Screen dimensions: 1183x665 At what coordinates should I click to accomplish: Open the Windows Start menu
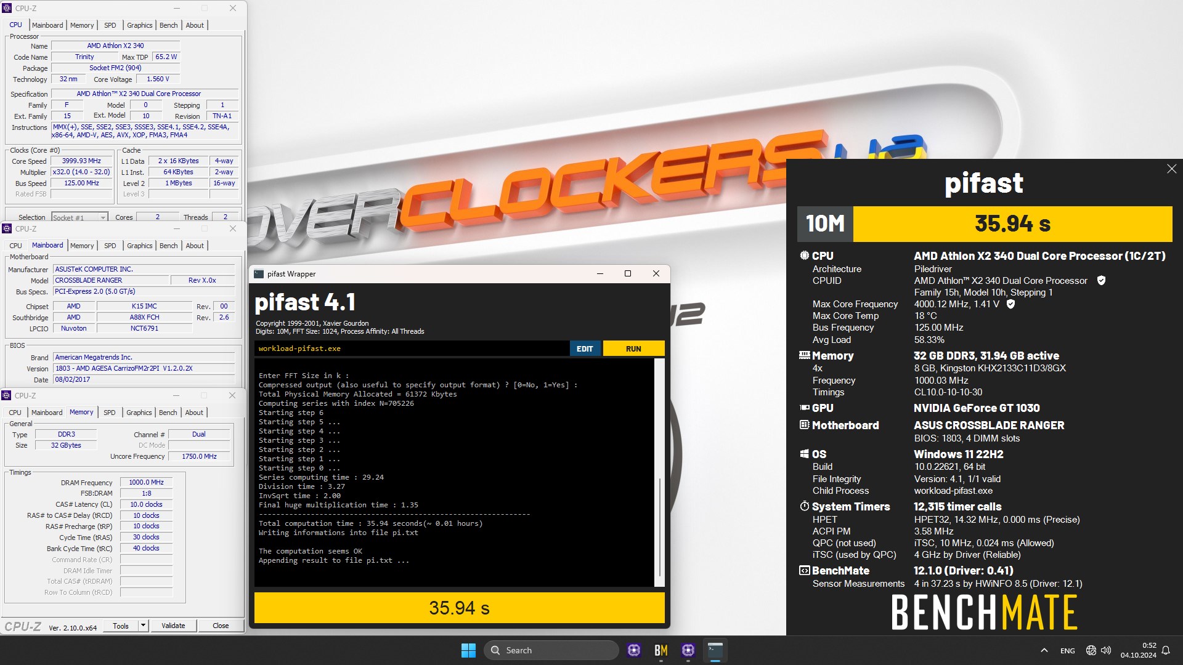(x=468, y=650)
